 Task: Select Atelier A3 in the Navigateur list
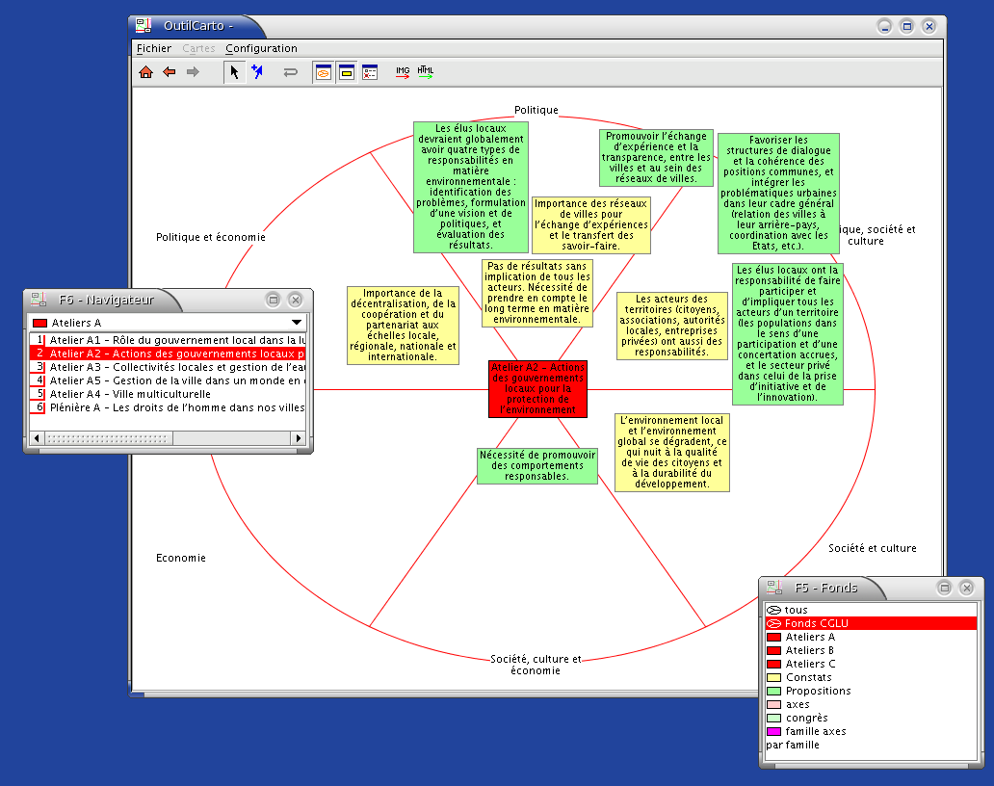[x=173, y=367]
